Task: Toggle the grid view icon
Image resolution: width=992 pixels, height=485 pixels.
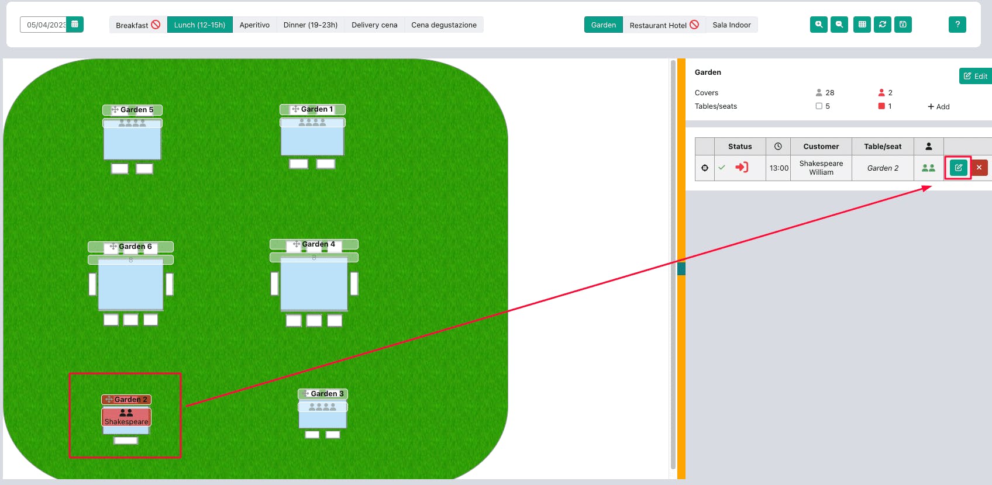Action: (x=862, y=25)
